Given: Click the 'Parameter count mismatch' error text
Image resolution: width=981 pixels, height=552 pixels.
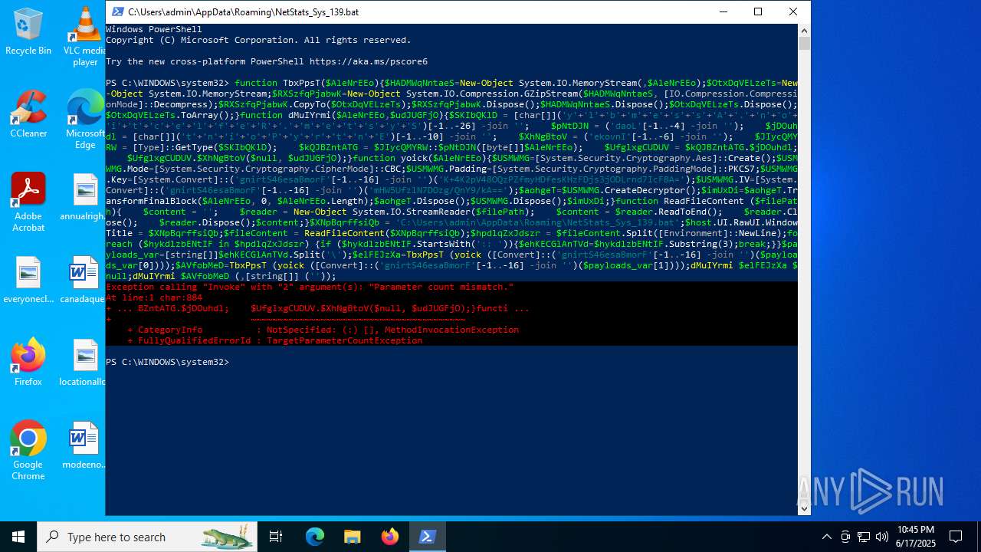Looking at the screenshot, I should click(440, 287).
